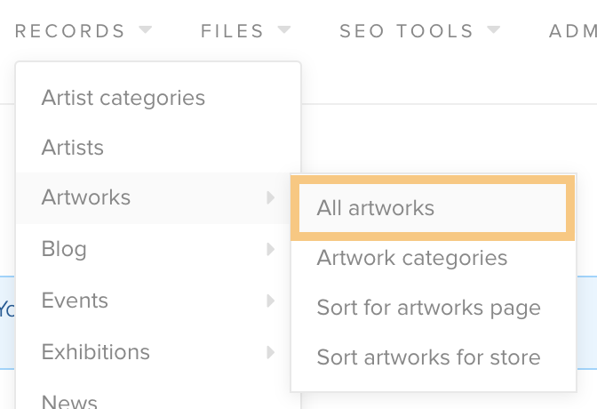Open the Records dropdown arrow
This screenshot has width=597, height=409.
tap(146, 29)
